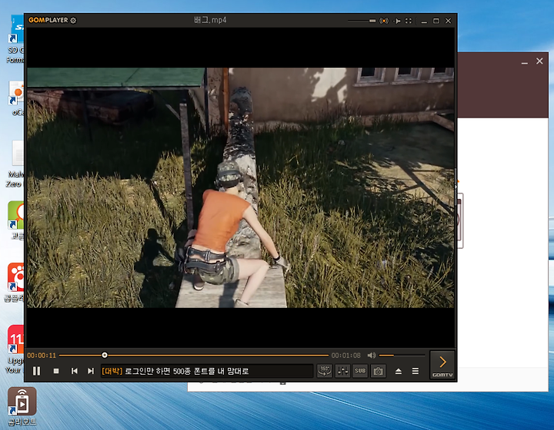This screenshot has height=430, width=554.
Task: Enter fullscreen with the four-corner icon
Action: coord(409,21)
